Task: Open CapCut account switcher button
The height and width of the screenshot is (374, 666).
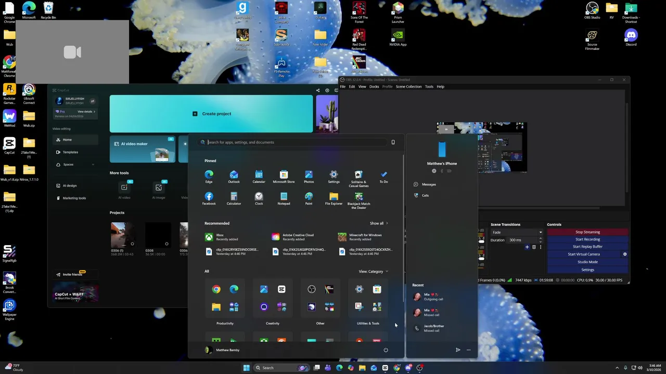Action: coord(93,101)
